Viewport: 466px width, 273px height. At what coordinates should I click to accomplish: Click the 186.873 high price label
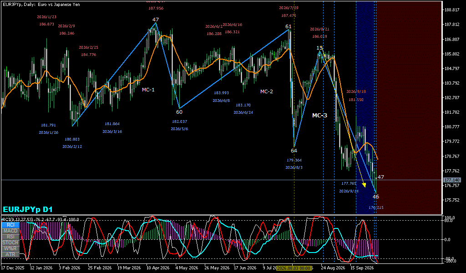tap(47, 24)
